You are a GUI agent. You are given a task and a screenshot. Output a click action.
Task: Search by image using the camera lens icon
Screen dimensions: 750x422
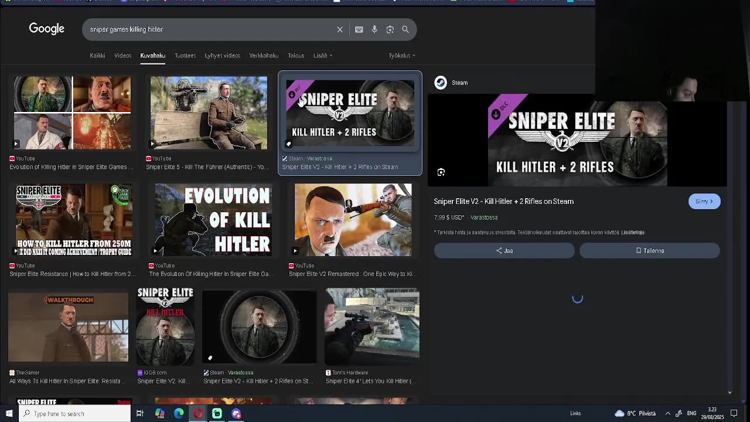point(390,29)
